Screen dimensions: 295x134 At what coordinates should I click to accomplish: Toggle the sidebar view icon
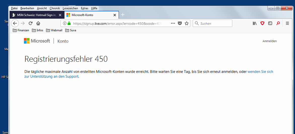[270, 23]
